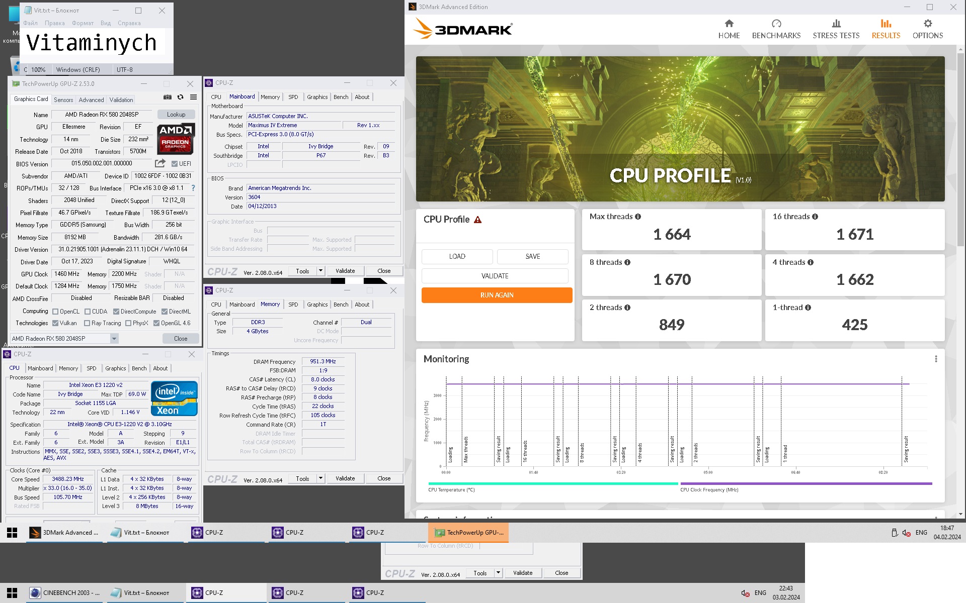This screenshot has width=966, height=603.
Task: Click info icon next to 16 threads
Action: [x=815, y=217]
